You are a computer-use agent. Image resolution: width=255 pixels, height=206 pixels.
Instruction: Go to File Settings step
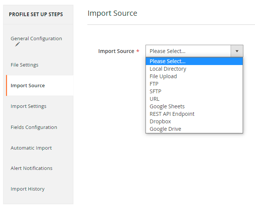coord(24,65)
